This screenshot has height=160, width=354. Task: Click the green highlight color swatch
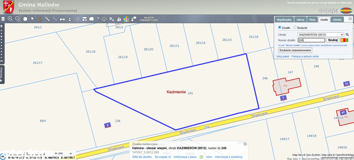[347, 40]
